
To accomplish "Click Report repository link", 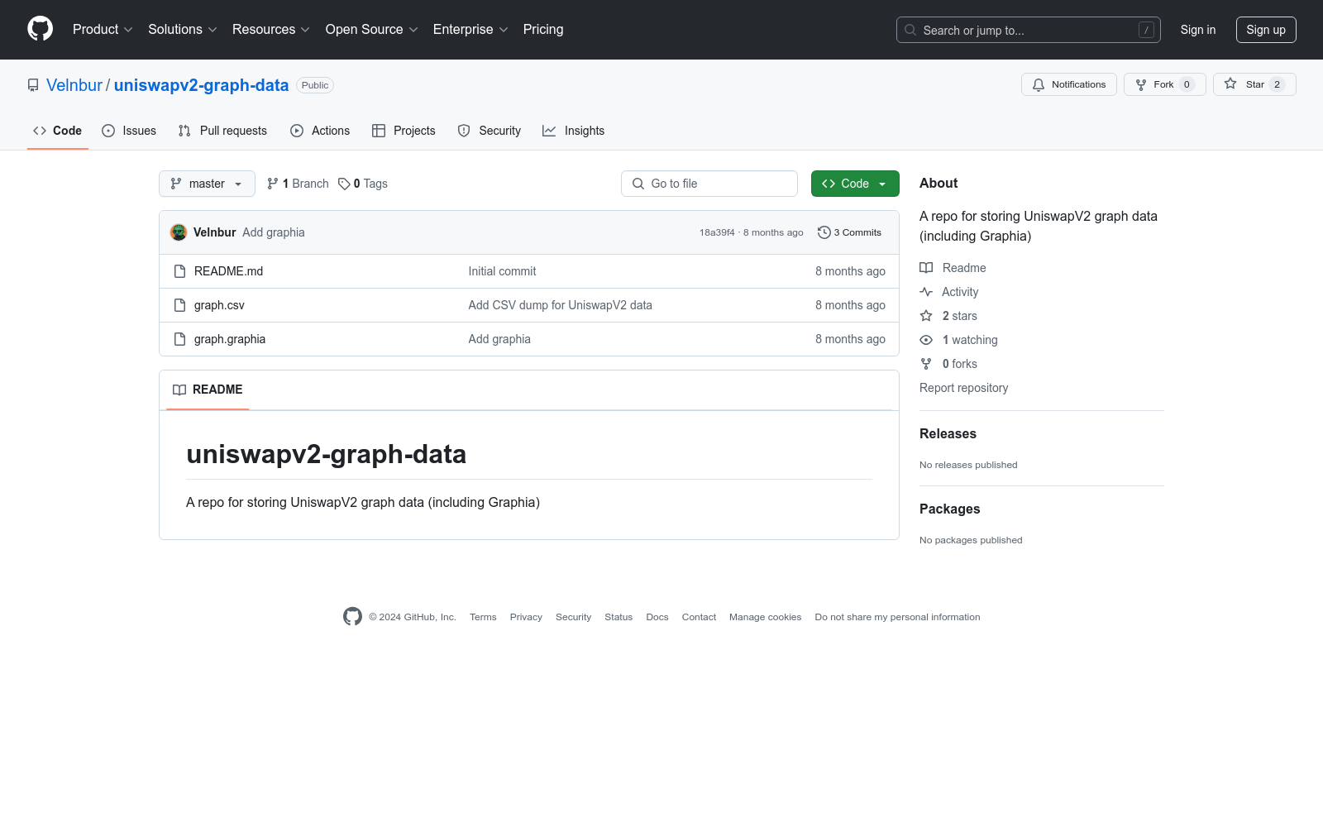I will coord(963,388).
